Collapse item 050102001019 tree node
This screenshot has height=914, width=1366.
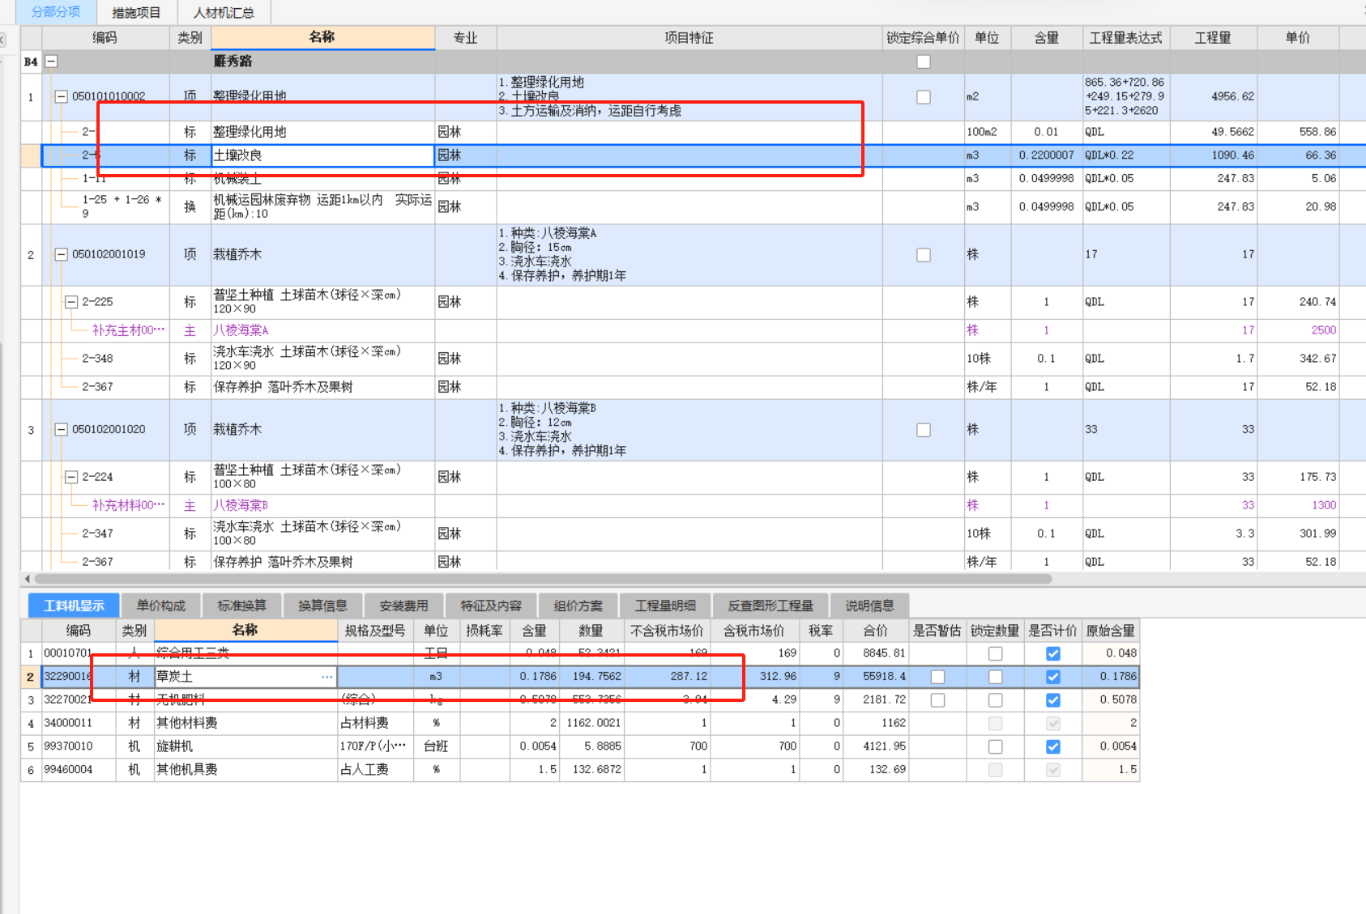click(x=61, y=254)
